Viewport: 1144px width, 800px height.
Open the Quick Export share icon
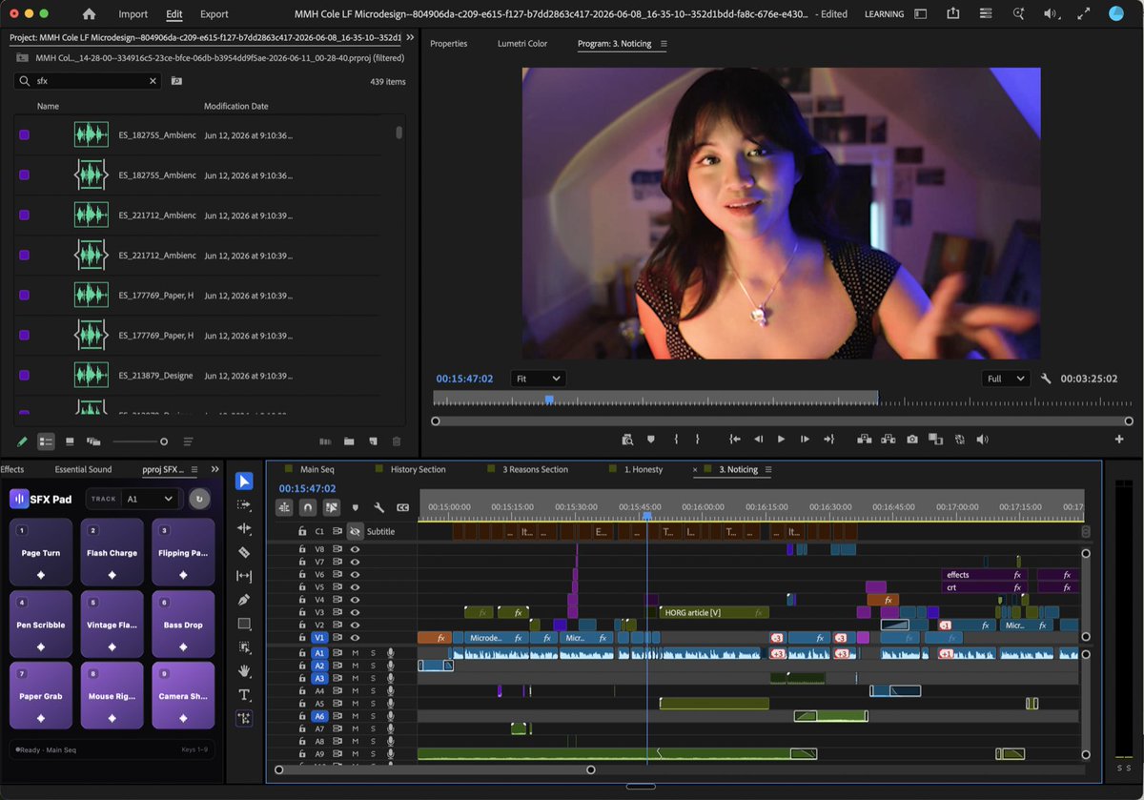click(x=953, y=14)
